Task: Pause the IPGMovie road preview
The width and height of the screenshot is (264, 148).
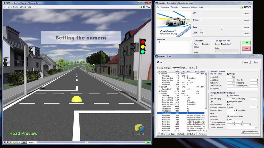Action: [x=10, y=142]
